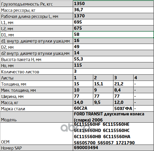Click the FORD TRANSIT model description cell

click(x=113, y=117)
